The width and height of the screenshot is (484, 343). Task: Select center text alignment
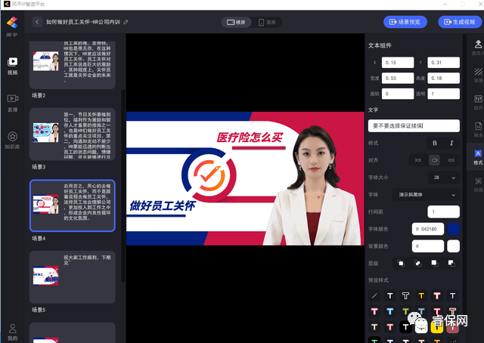click(x=434, y=160)
